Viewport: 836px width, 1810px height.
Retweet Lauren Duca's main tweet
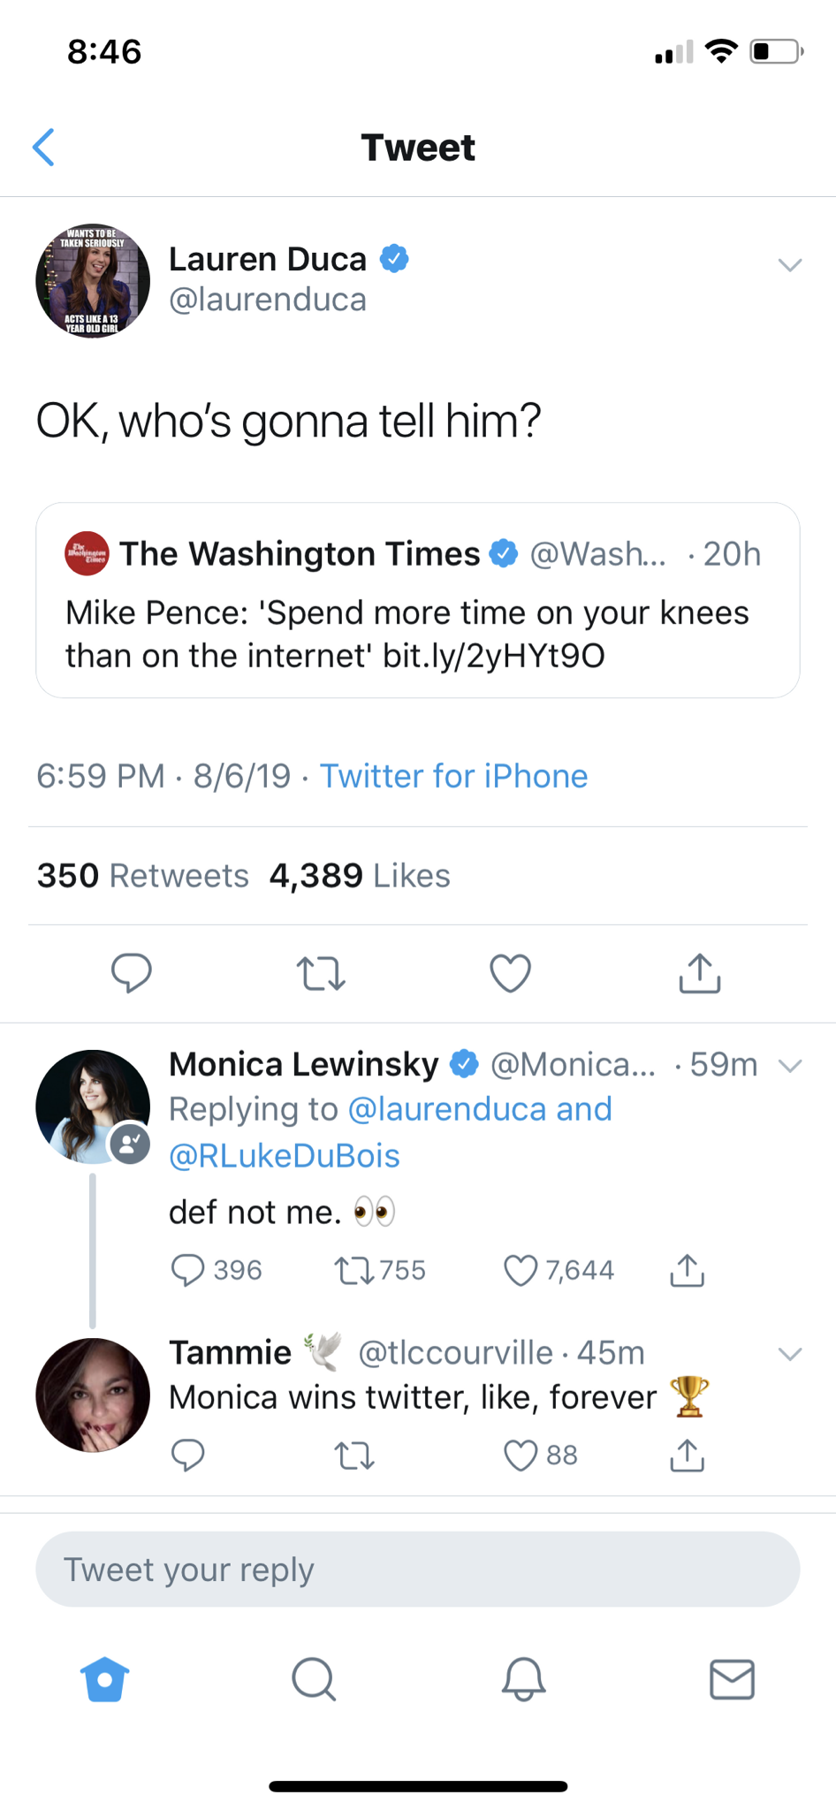tap(321, 973)
